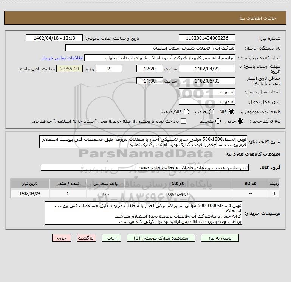Click the announcement date field 1402/04/18 - 12:13
Viewport: 291px width, 282px height.
coord(54,38)
